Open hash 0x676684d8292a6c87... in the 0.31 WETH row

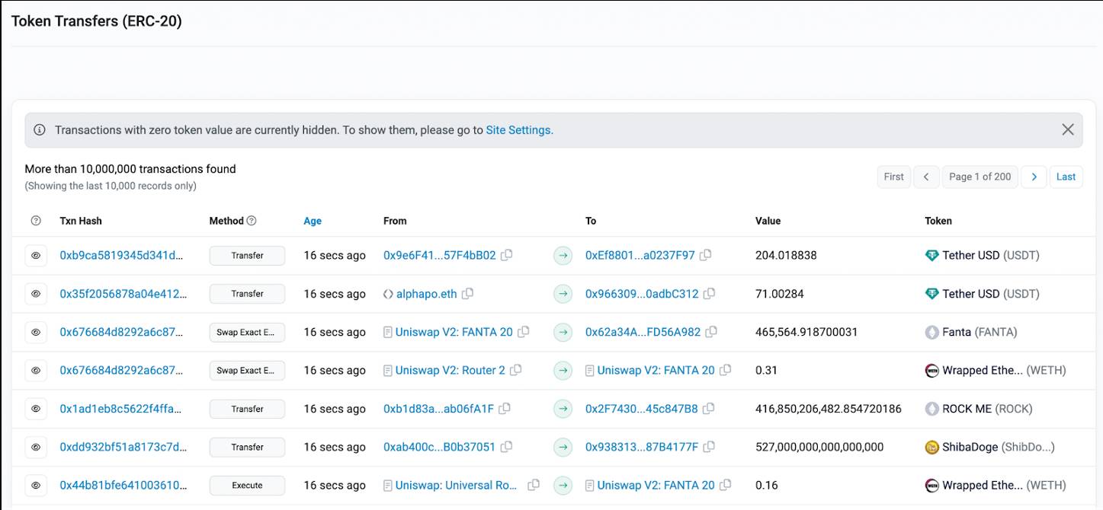122,371
